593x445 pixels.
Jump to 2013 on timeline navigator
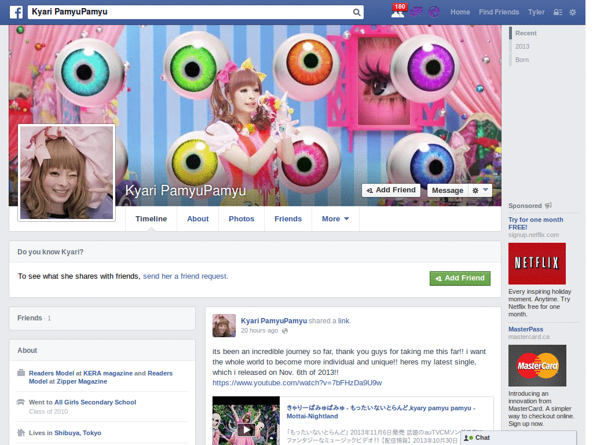[x=522, y=46]
